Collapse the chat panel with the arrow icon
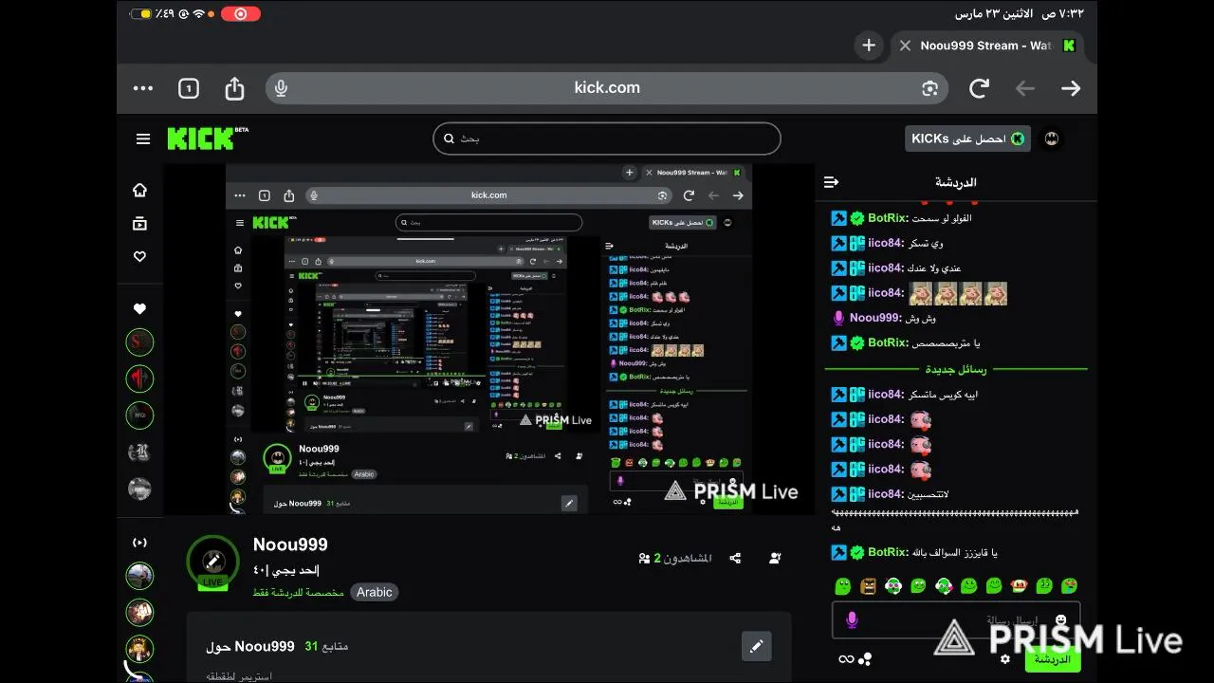This screenshot has width=1214, height=683. pos(832,182)
